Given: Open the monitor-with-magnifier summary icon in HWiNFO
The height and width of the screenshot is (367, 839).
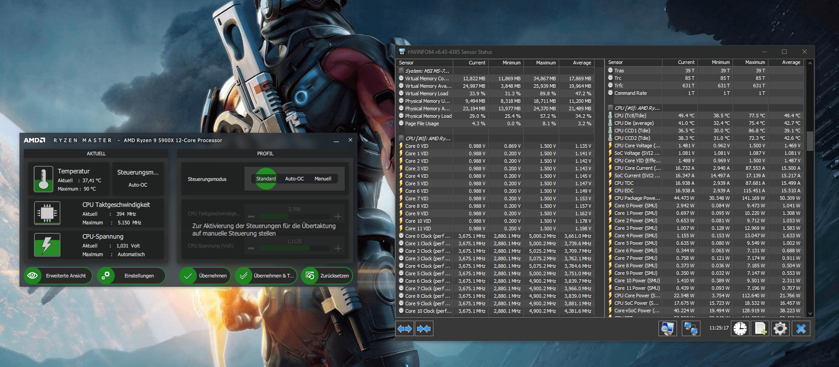Looking at the screenshot, I should click(x=667, y=329).
